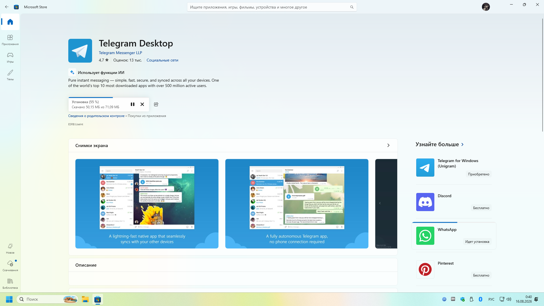This screenshot has width=544, height=306.
Task: Click the 4,7 star rating
Action: 104,60
